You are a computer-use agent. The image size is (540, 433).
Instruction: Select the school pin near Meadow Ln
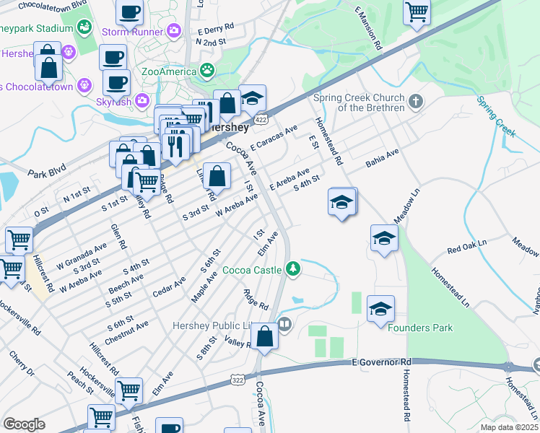pyautogui.click(x=384, y=239)
